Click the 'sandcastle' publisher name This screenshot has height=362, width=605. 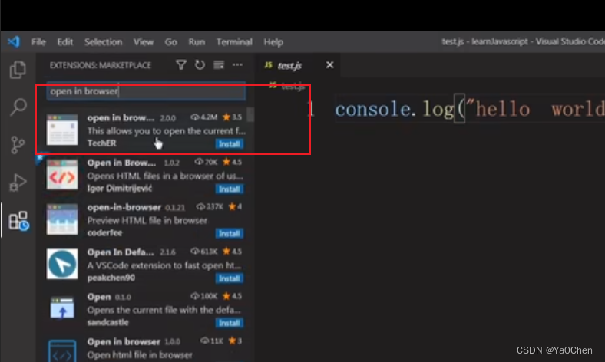(108, 322)
